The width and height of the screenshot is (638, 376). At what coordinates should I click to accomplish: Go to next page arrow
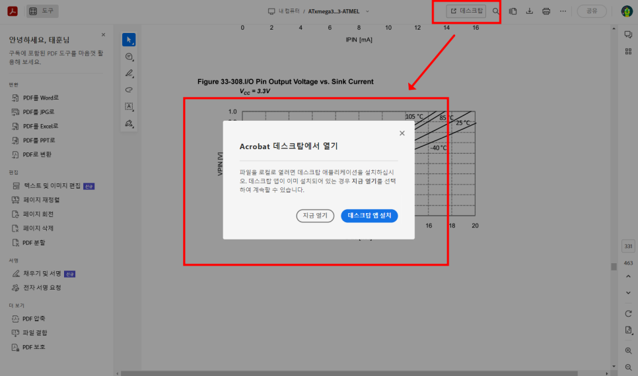[x=628, y=293]
